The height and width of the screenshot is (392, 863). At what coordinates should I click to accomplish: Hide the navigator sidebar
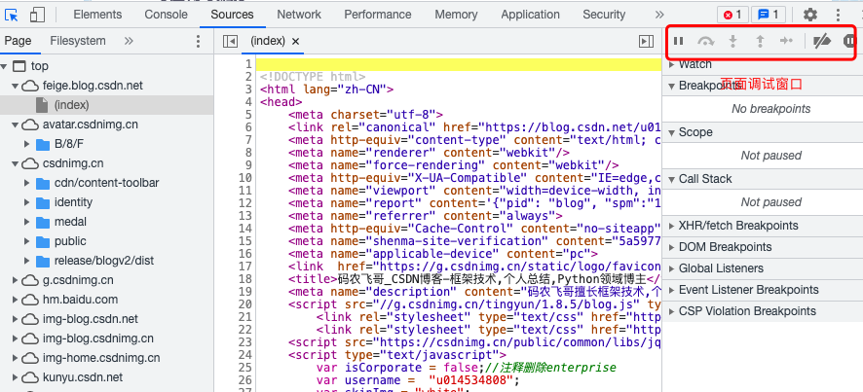tap(230, 41)
